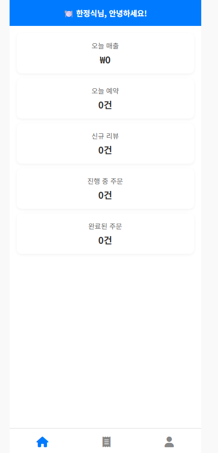Image resolution: width=218 pixels, height=453 pixels.
Task: Click the 0건 count under 신규 리뷰
Action: click(105, 150)
